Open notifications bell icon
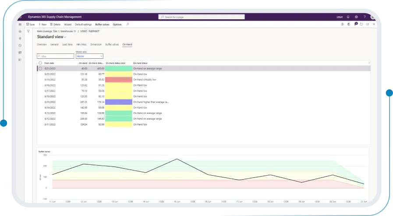393x216 pixels. tap(348, 17)
